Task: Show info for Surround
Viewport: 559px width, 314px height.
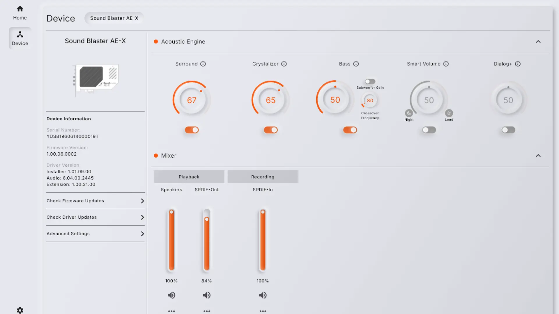Action: (203, 64)
